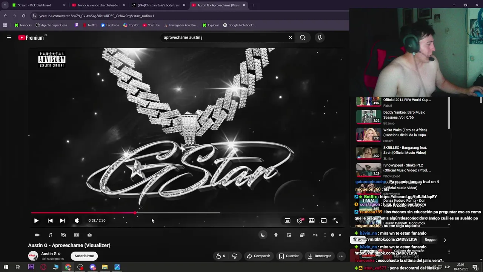483x272 pixels.
Task: Open browser apps grid shortcut
Action: pos(5,25)
